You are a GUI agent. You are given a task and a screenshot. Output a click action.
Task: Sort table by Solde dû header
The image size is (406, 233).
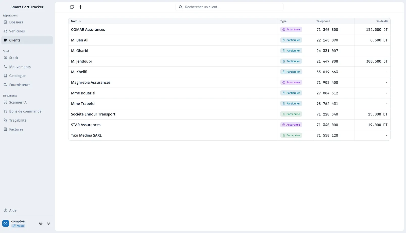[x=382, y=21]
